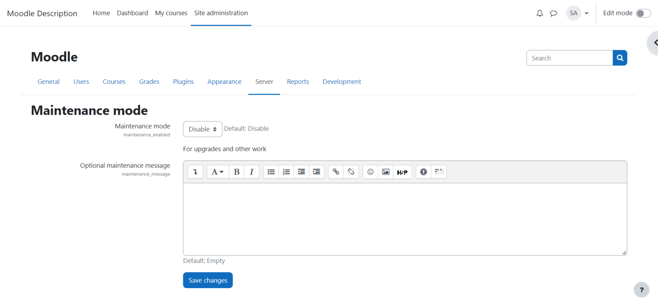The height and width of the screenshot is (304, 658).
Task: Toggle bold formatting in the editor
Action: [236, 172]
